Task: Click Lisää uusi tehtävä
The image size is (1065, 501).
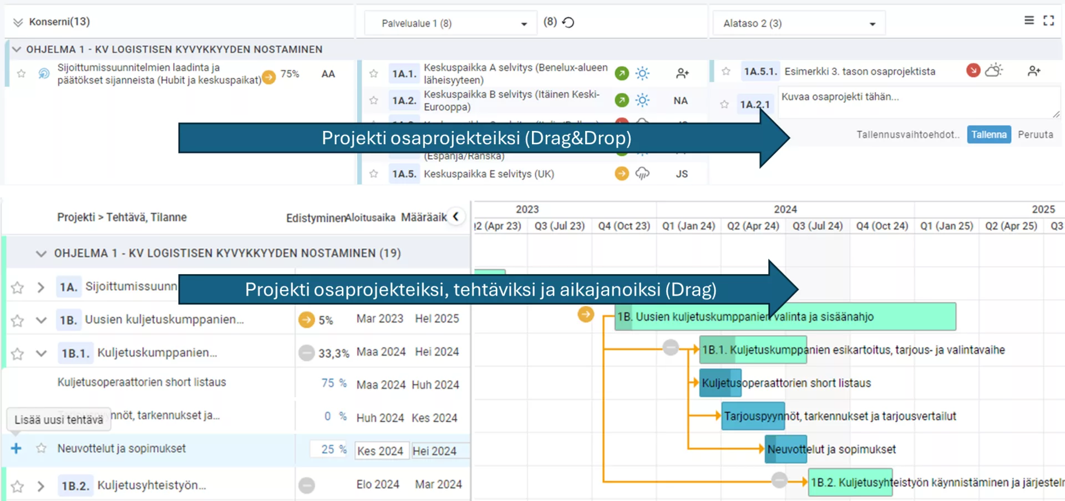Action: [59, 419]
